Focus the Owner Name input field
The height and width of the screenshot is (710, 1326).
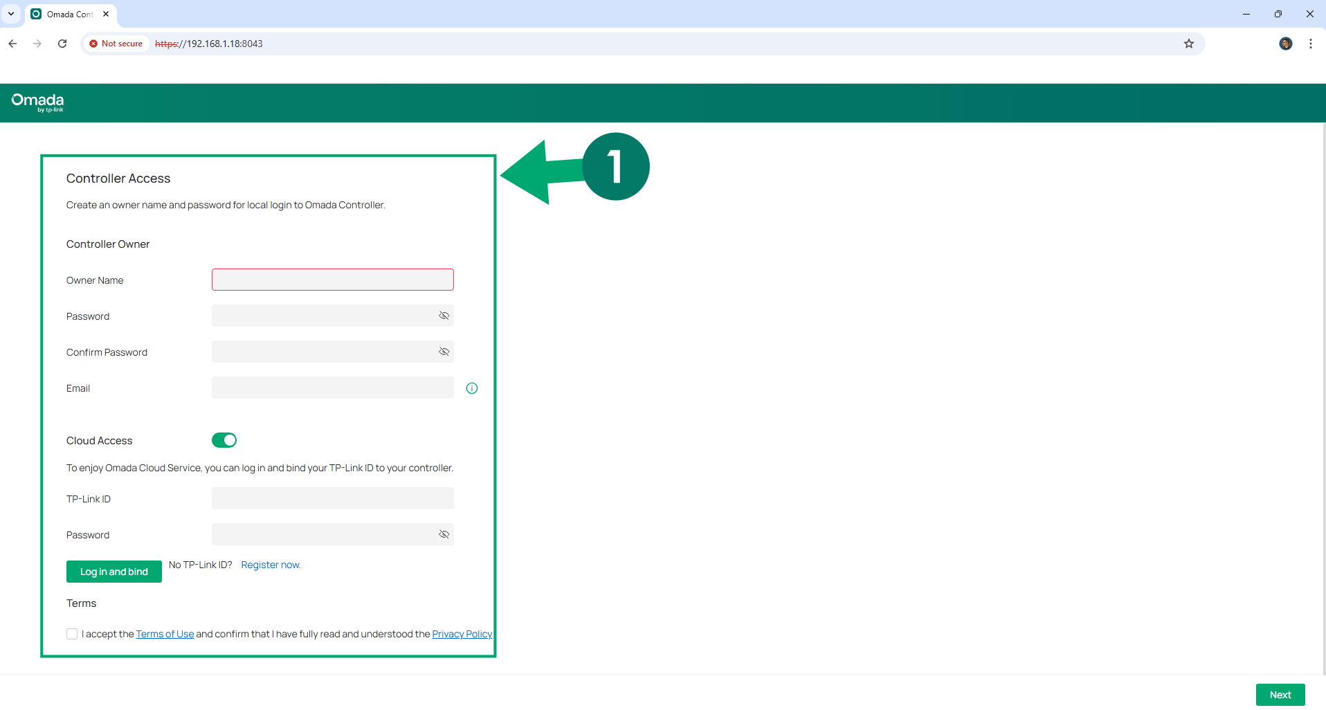click(x=332, y=280)
